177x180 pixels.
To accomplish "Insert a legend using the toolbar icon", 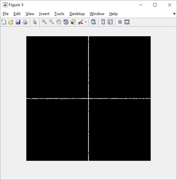I will coord(110,22).
